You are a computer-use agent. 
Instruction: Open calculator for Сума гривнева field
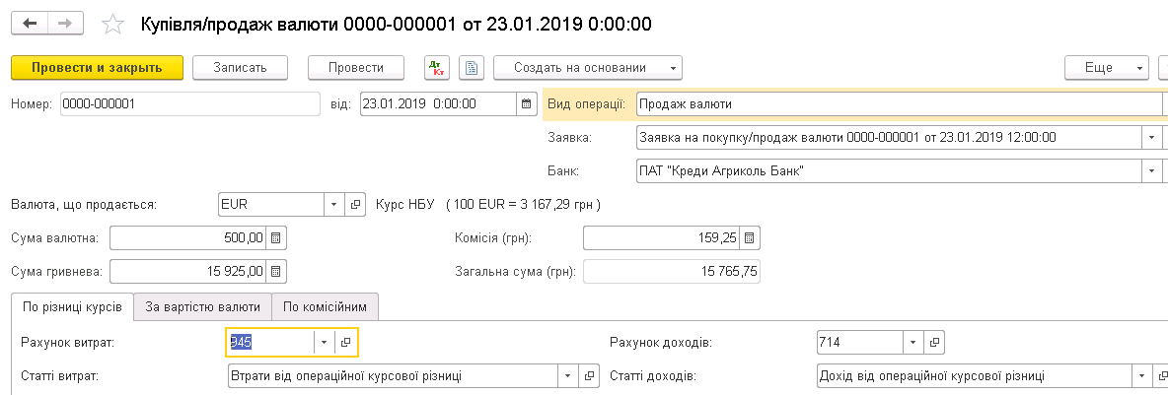pyautogui.click(x=276, y=272)
